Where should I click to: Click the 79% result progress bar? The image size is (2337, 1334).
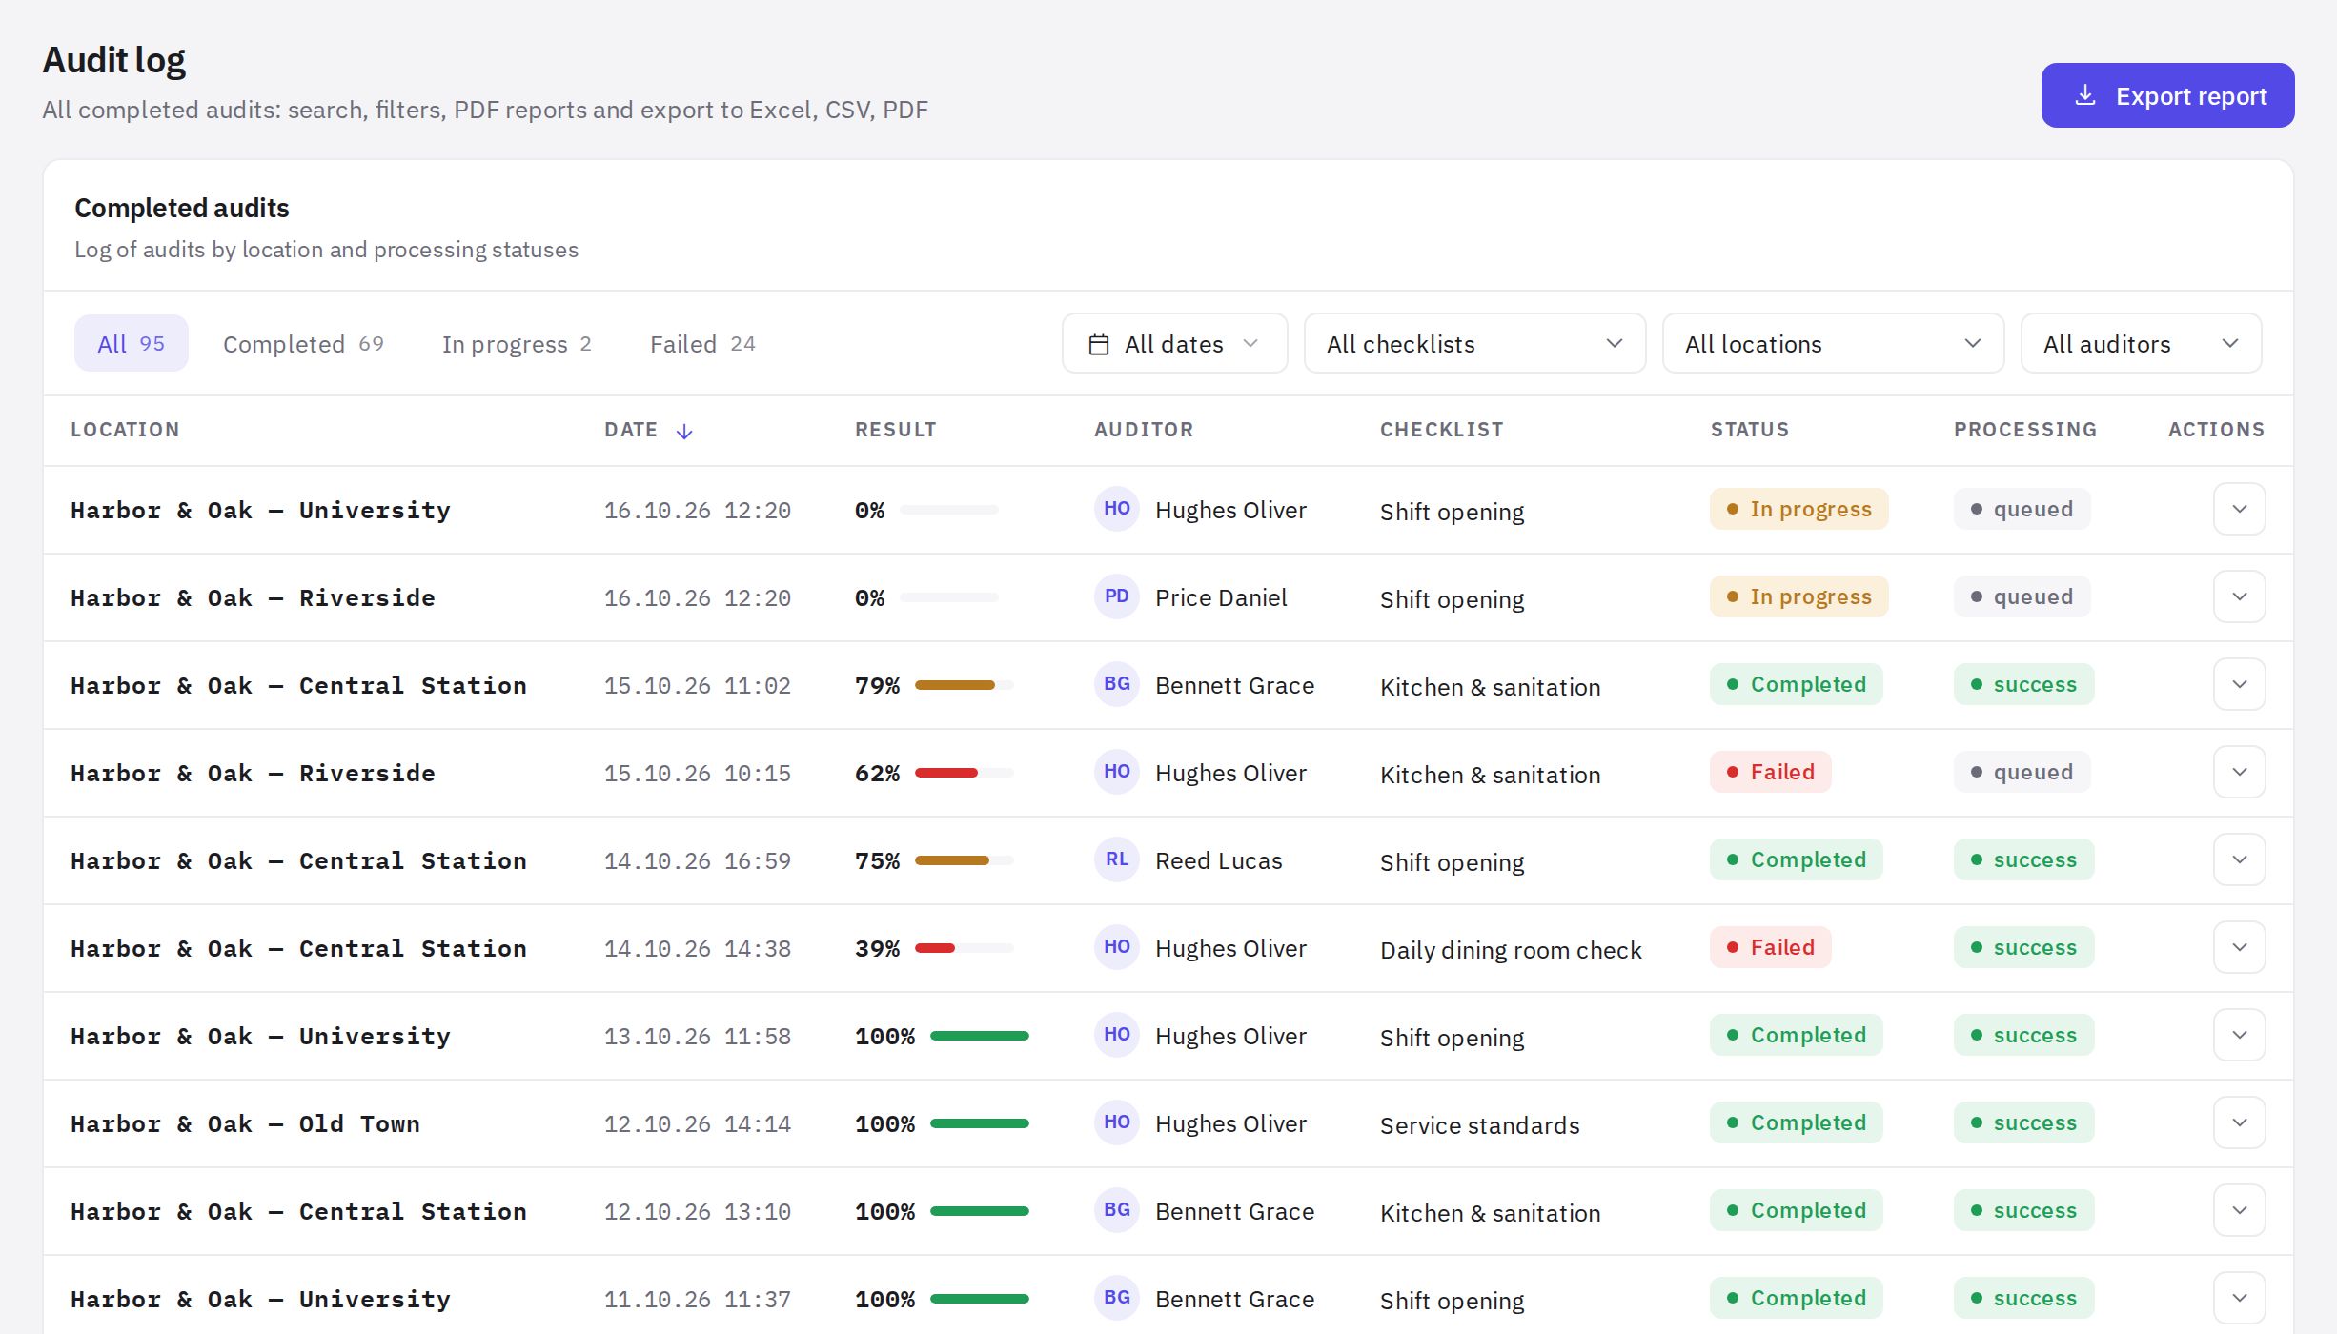(x=964, y=685)
